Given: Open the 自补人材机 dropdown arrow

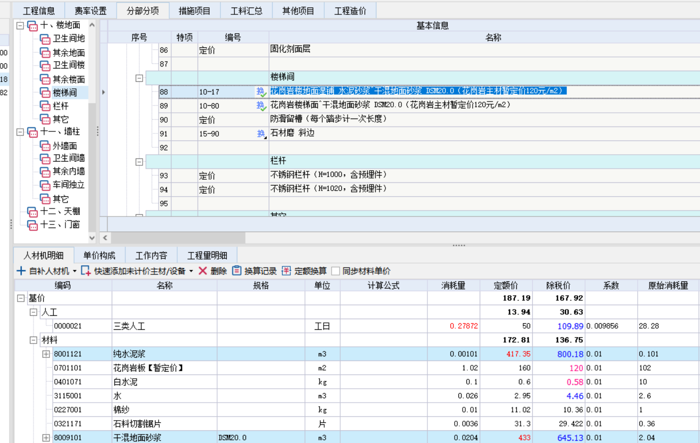Looking at the screenshot, I should point(75,271).
